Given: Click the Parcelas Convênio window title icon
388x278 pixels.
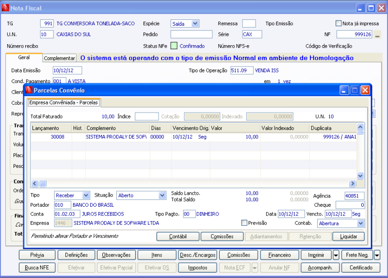Looking at the screenshot, I should coord(29,90).
